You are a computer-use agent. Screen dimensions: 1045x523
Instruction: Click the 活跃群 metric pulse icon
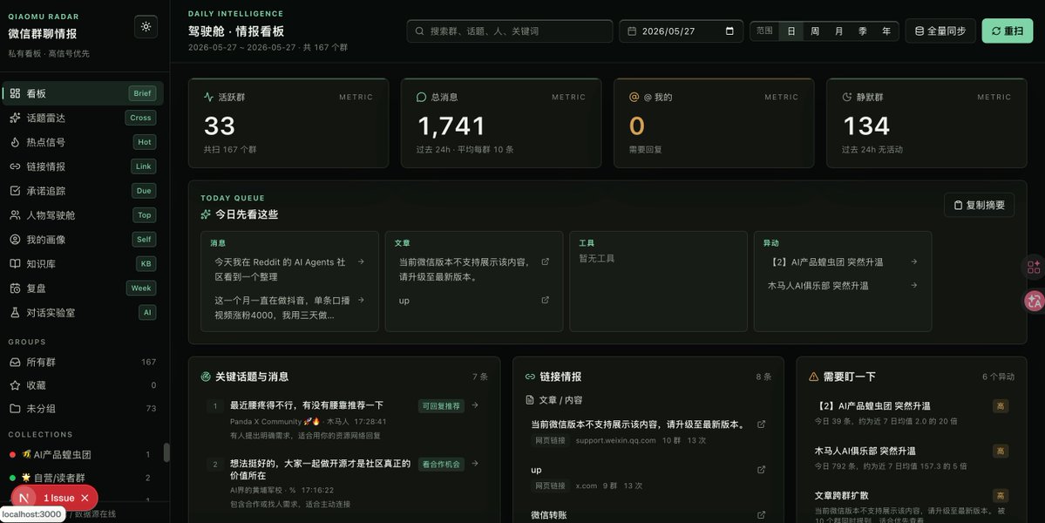coord(208,98)
